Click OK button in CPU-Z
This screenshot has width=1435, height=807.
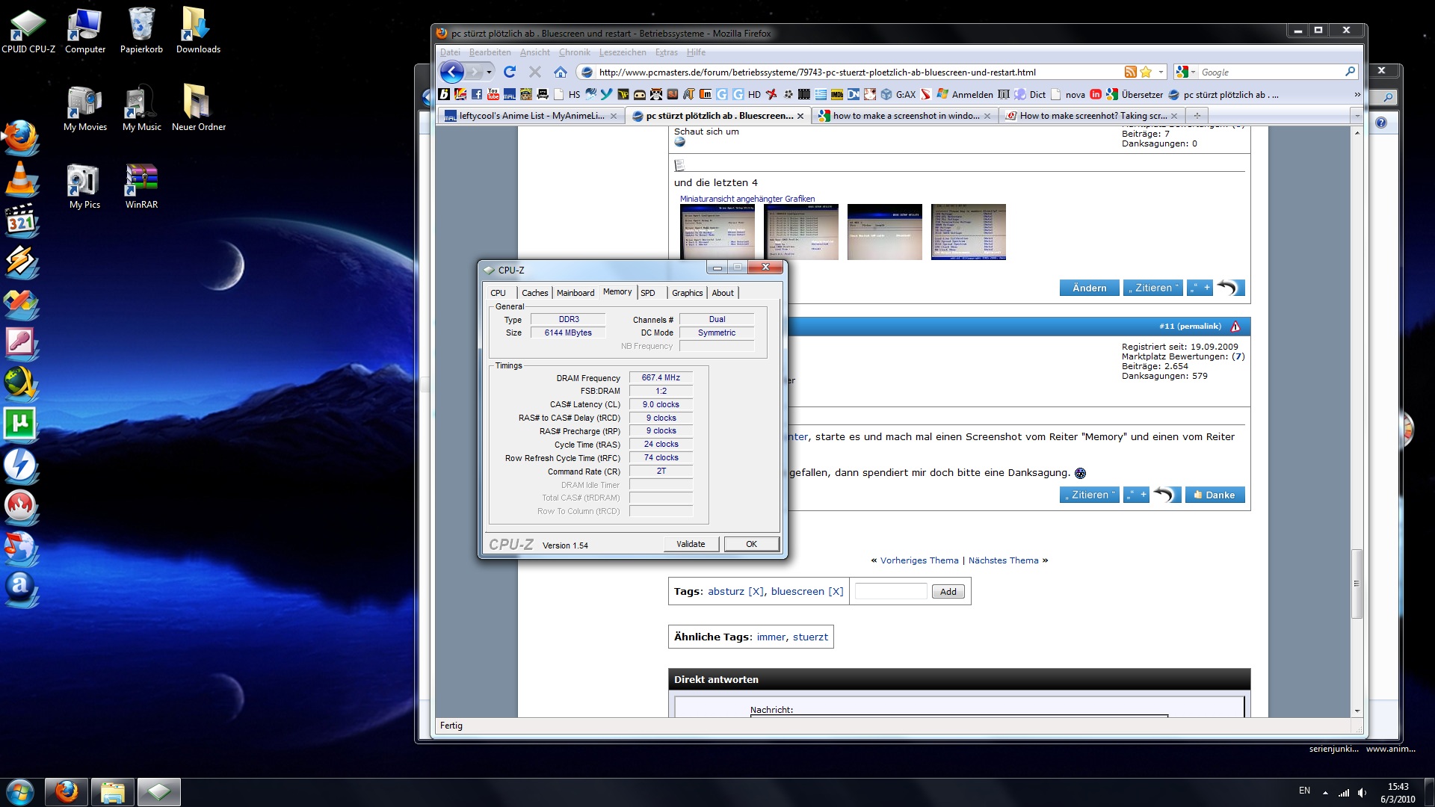coord(751,544)
